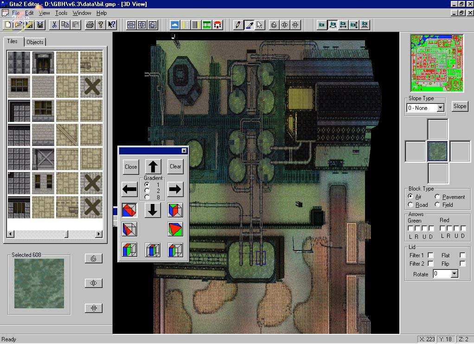This screenshot has width=474, height=344.
Task: Open the View menu
Action: 44,13
